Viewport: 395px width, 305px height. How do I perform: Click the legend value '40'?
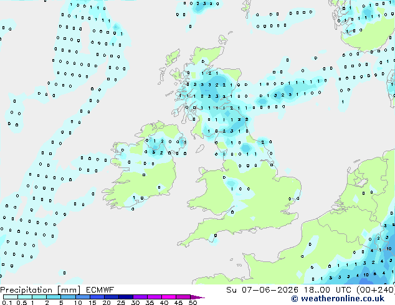[164, 303]
